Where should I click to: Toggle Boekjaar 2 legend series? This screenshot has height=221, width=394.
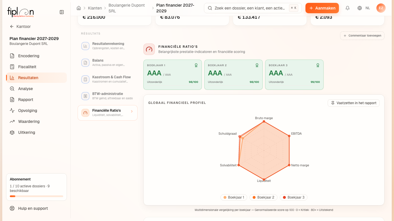(264, 197)
